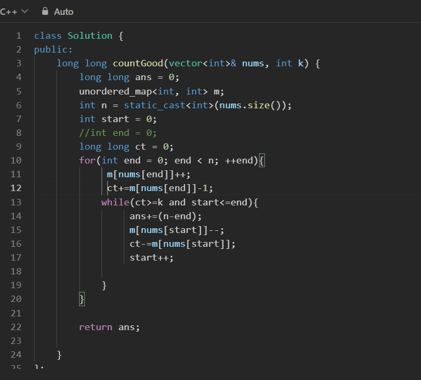Image resolution: width=421 pixels, height=380 pixels.
Task: Click the Auto label in the header
Action: point(64,12)
